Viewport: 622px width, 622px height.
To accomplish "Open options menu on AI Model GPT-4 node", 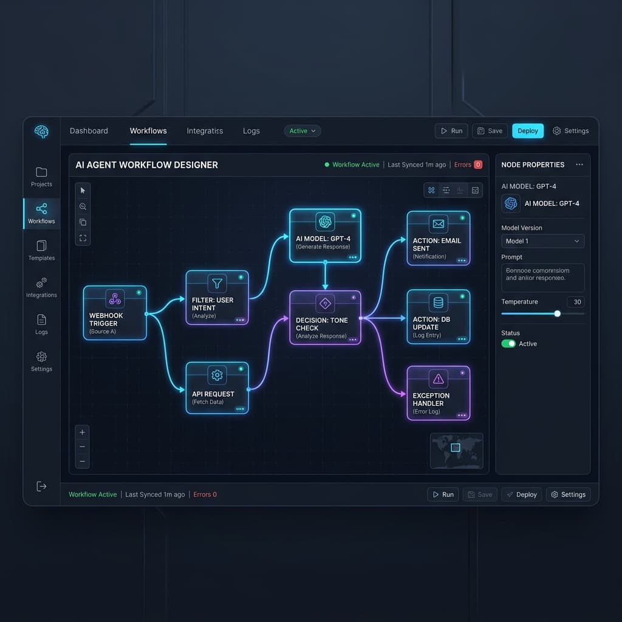I will pos(353,257).
